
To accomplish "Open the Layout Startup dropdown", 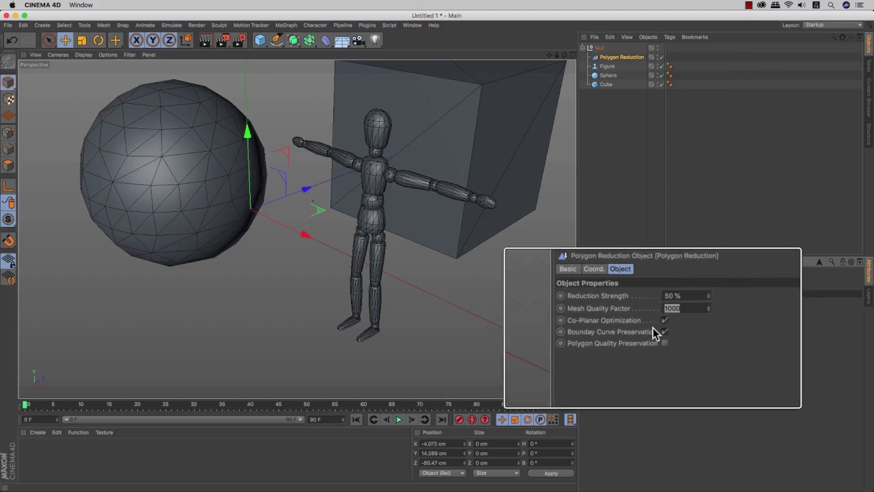I will pos(833,25).
